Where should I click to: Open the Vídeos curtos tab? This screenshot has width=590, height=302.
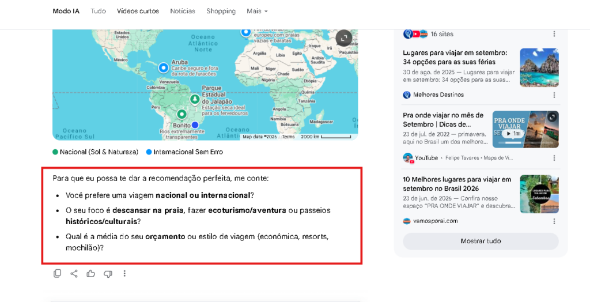click(x=138, y=12)
